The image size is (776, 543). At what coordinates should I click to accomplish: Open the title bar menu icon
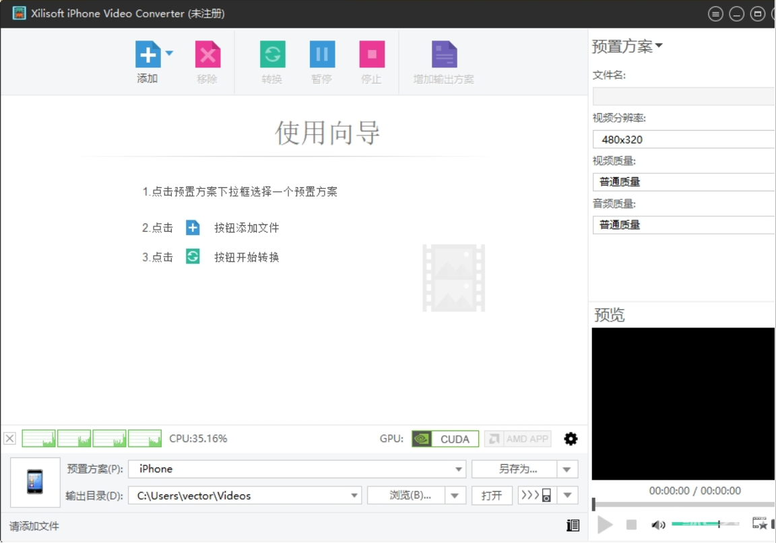(x=715, y=14)
